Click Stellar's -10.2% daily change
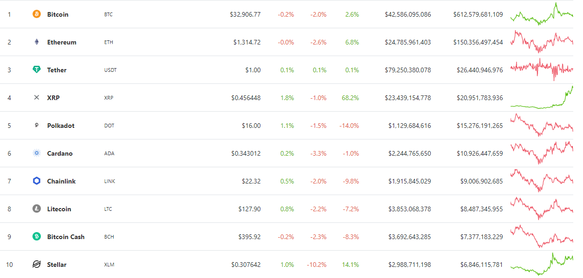 pos(317,265)
